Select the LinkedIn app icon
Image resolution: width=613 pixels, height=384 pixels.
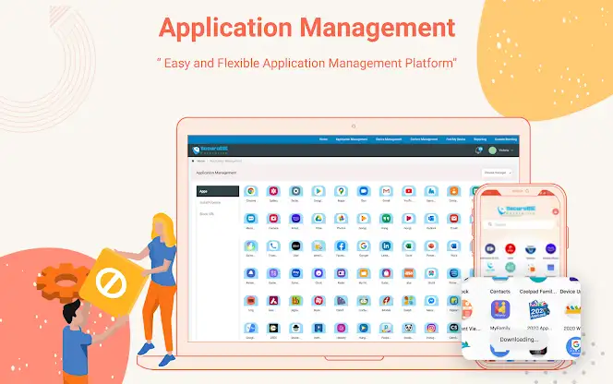pos(386,246)
